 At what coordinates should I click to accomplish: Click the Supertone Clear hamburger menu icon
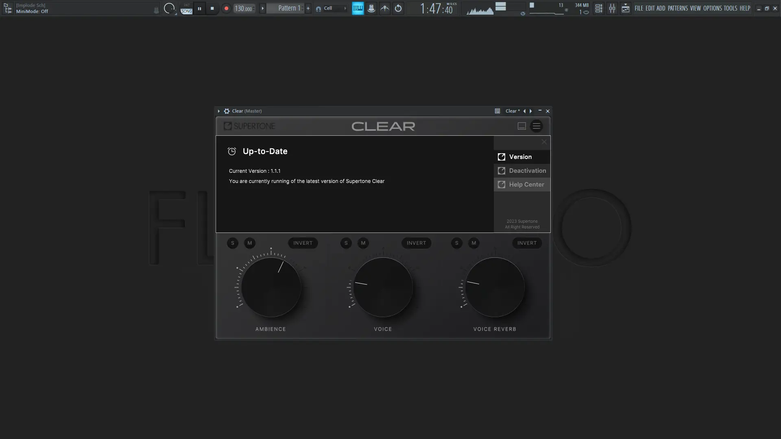click(537, 126)
